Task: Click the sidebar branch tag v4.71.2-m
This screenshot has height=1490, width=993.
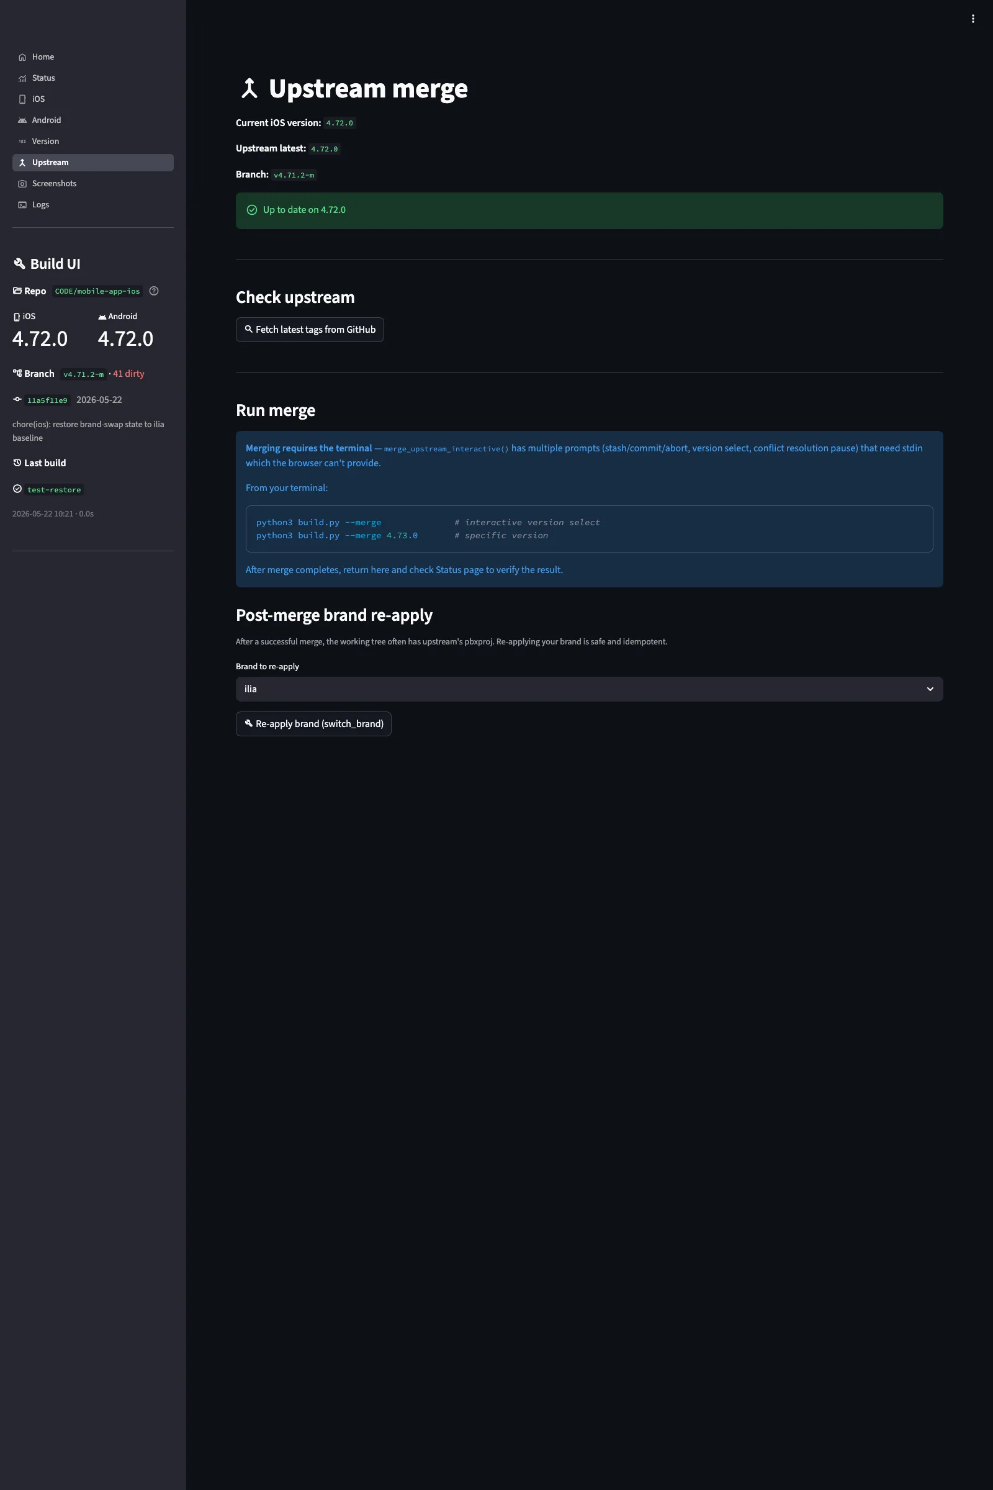Action: click(84, 374)
